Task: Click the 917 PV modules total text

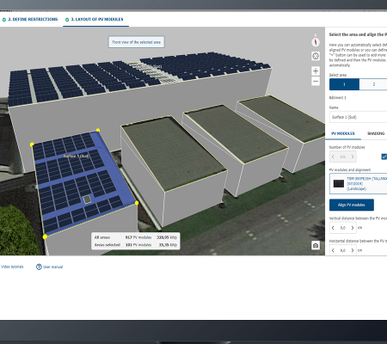Action: pyautogui.click(x=138, y=237)
